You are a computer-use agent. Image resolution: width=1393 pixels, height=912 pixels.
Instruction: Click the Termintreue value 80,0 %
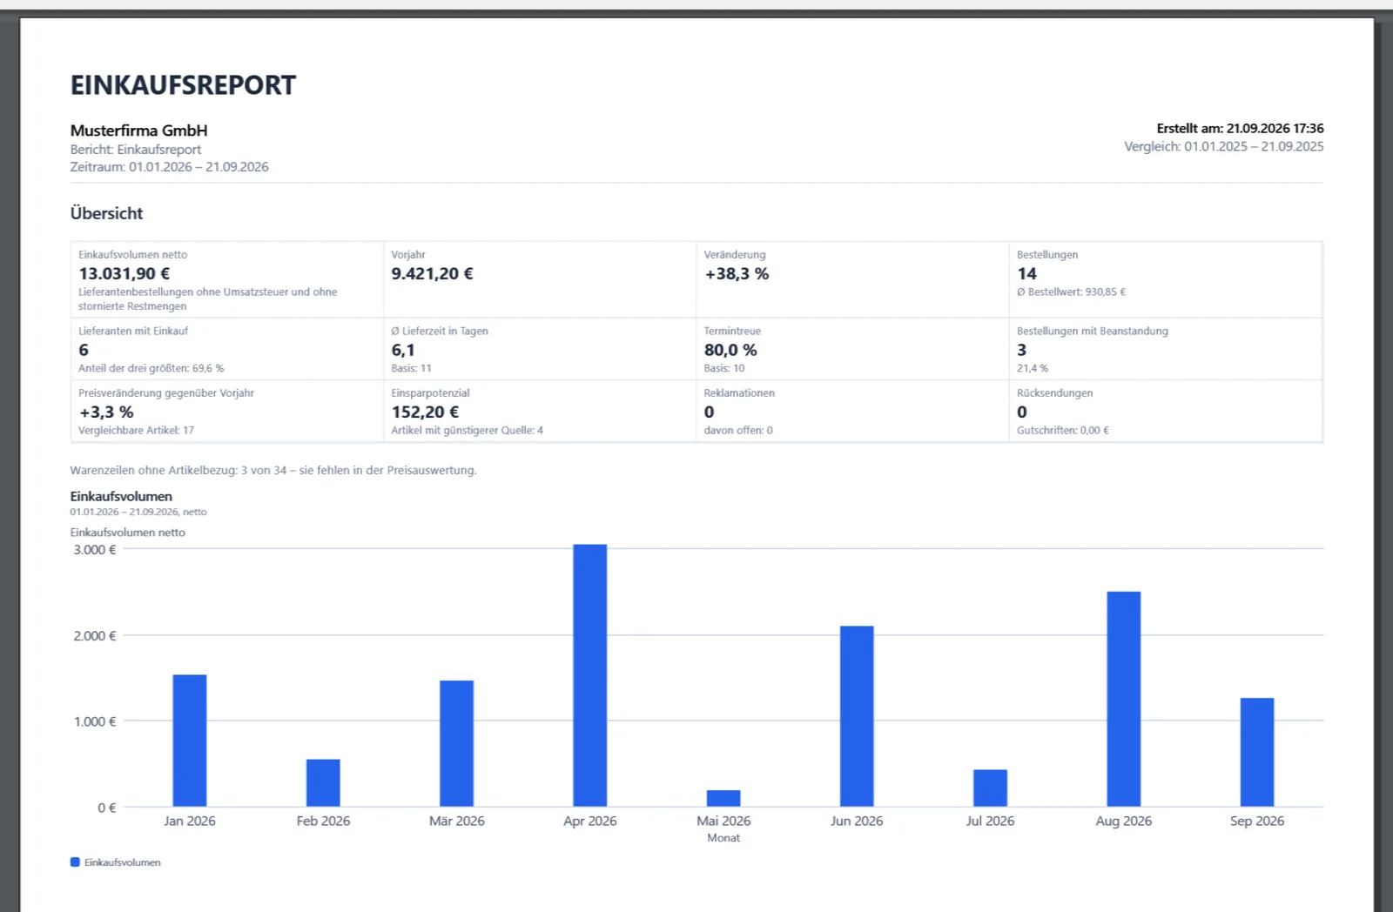[730, 350]
